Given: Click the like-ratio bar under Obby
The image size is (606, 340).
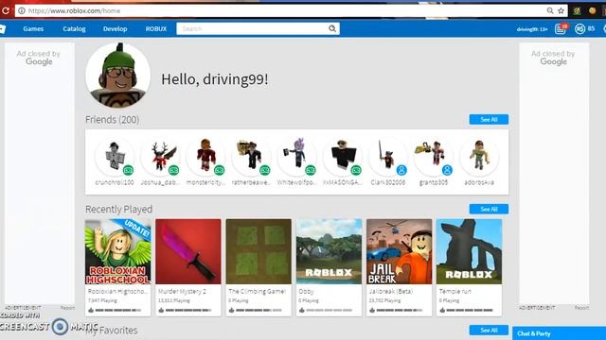Looking at the screenshot, I should [x=329, y=310].
